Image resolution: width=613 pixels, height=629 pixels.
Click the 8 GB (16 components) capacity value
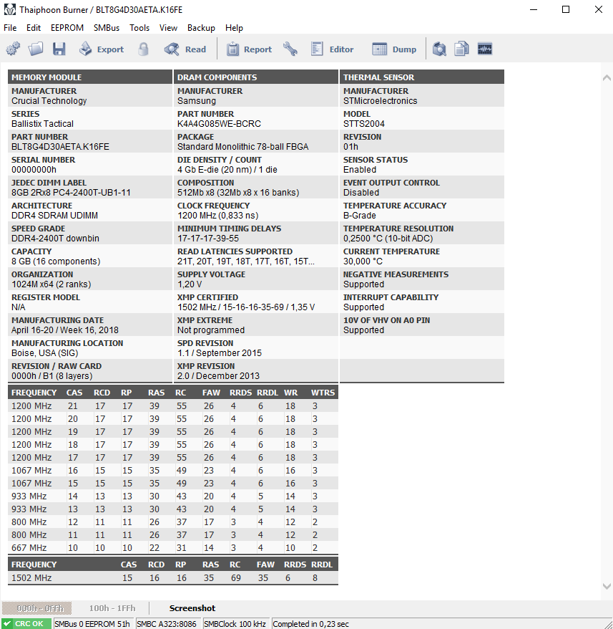coord(56,261)
